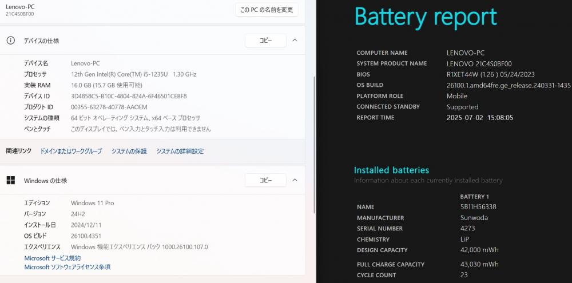Click the この PC の名前を変更 button
The image size is (572, 283).
point(267,10)
